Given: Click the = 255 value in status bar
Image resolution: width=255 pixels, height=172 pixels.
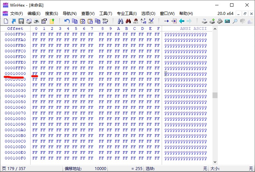Looking at the screenshot, I should pos(137,169).
